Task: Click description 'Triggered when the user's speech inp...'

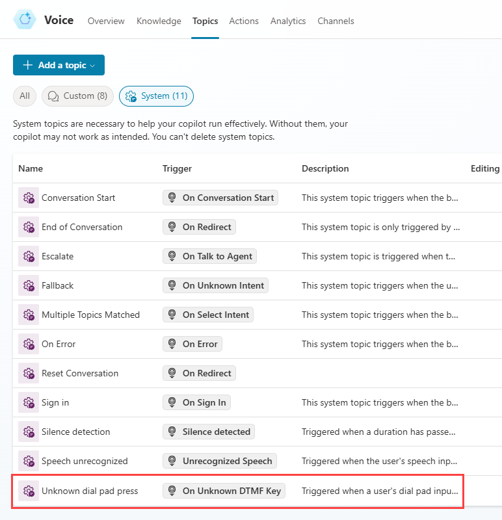Action: (380, 461)
